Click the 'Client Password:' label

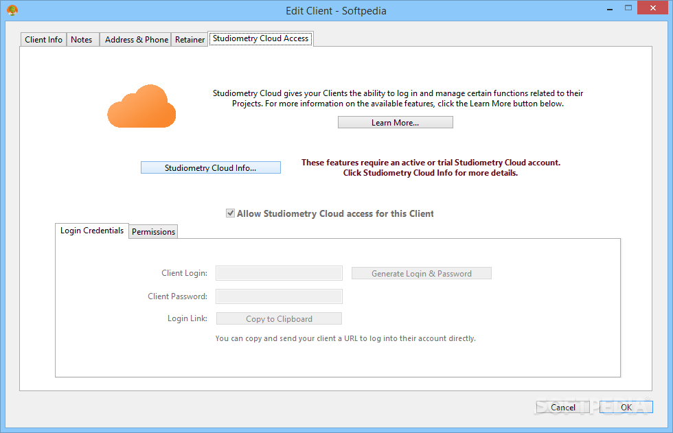point(177,296)
